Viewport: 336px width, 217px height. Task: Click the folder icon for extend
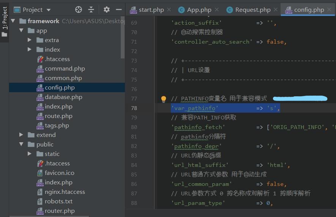pyautogui.click(x=31, y=135)
